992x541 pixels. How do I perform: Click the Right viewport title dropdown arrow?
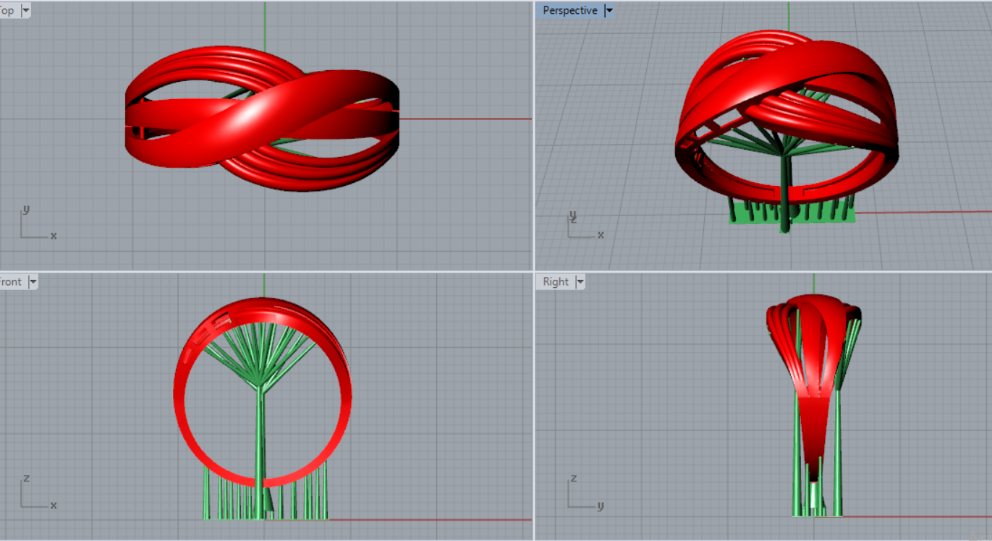coord(579,281)
